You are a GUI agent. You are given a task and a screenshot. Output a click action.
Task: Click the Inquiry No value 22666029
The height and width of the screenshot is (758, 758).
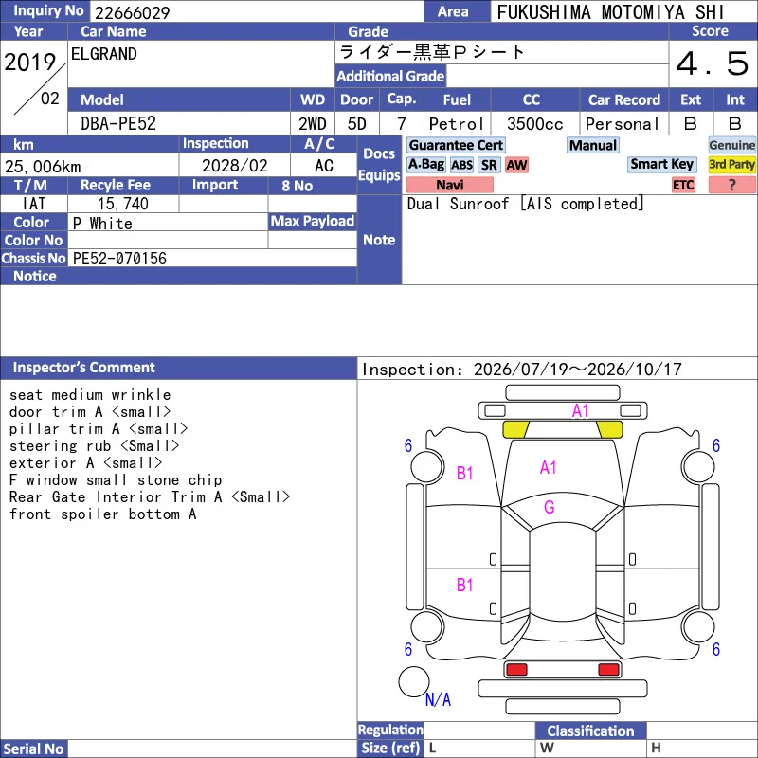point(132,12)
